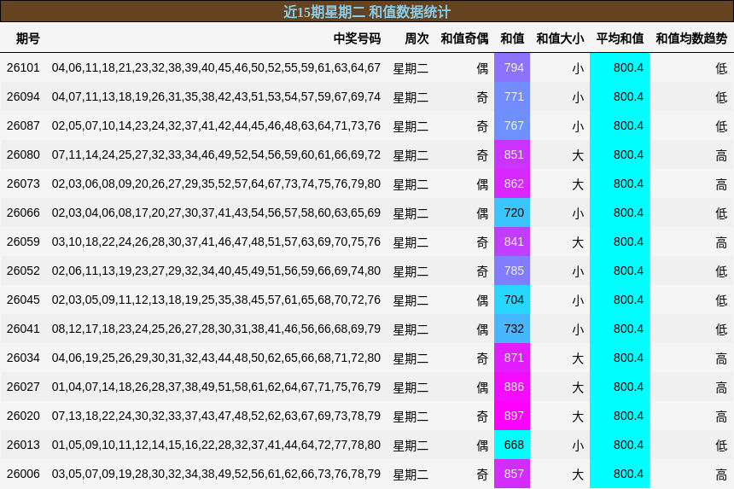Click the sum value cell 732
The height and width of the screenshot is (489, 734).
click(x=512, y=329)
